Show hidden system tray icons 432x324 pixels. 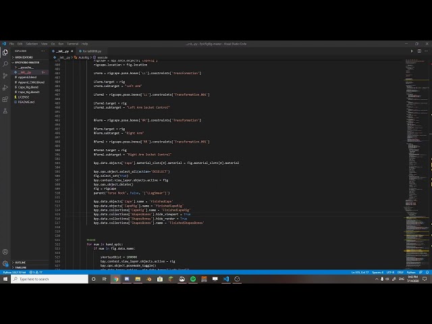click(x=377, y=279)
